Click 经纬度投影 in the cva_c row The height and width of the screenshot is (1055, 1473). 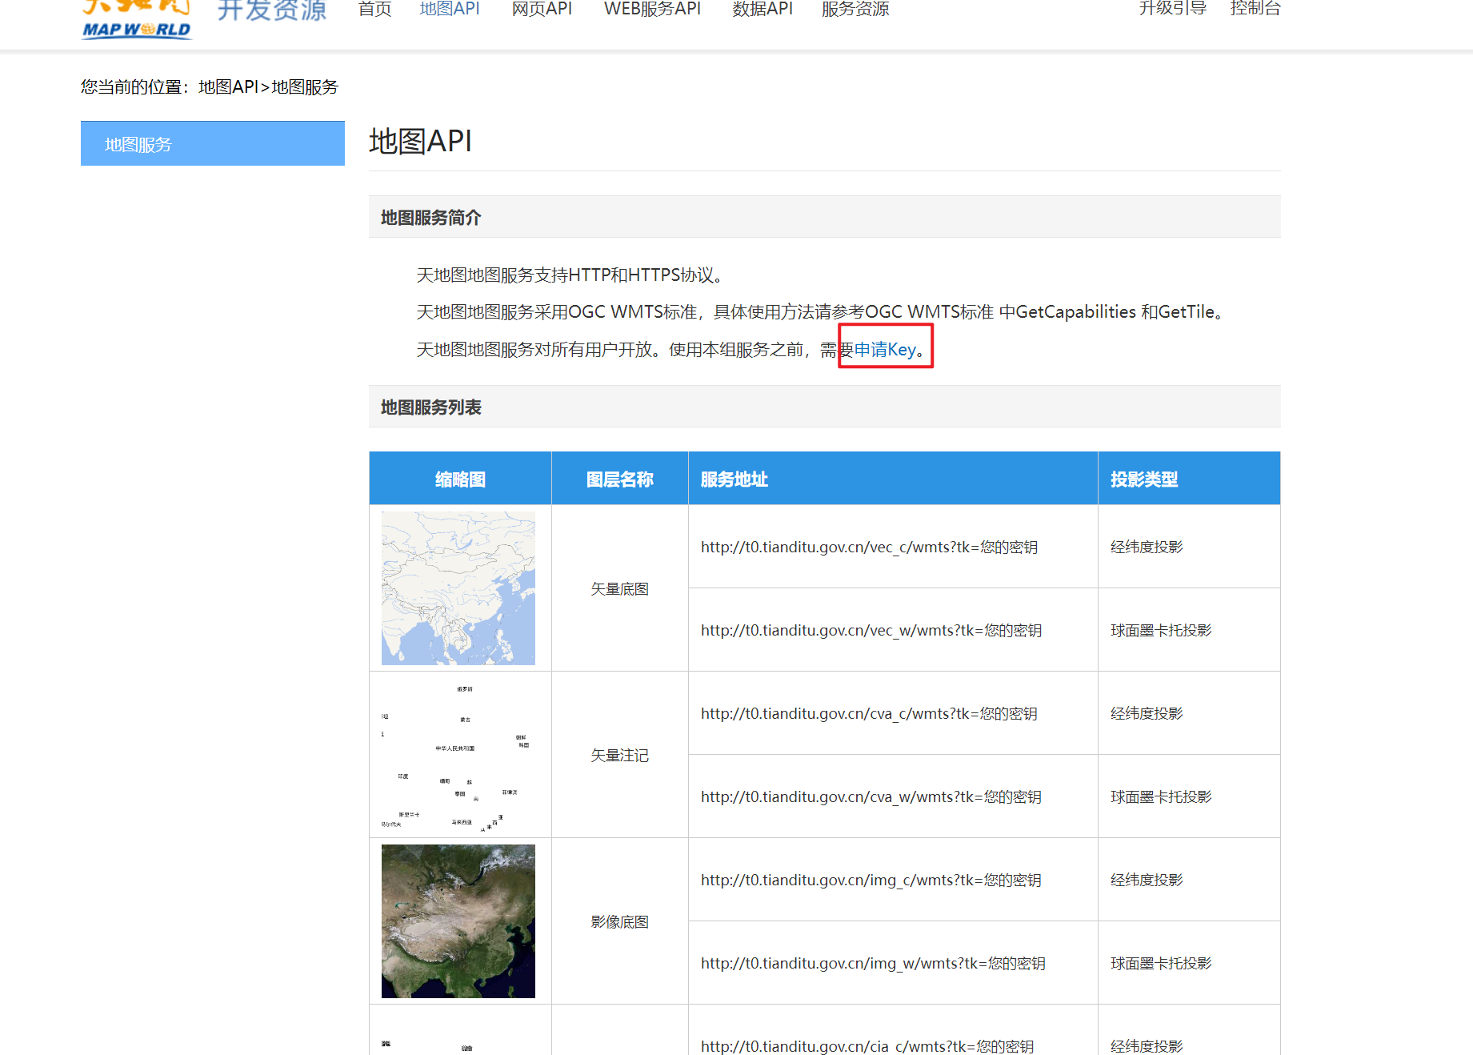(1147, 713)
